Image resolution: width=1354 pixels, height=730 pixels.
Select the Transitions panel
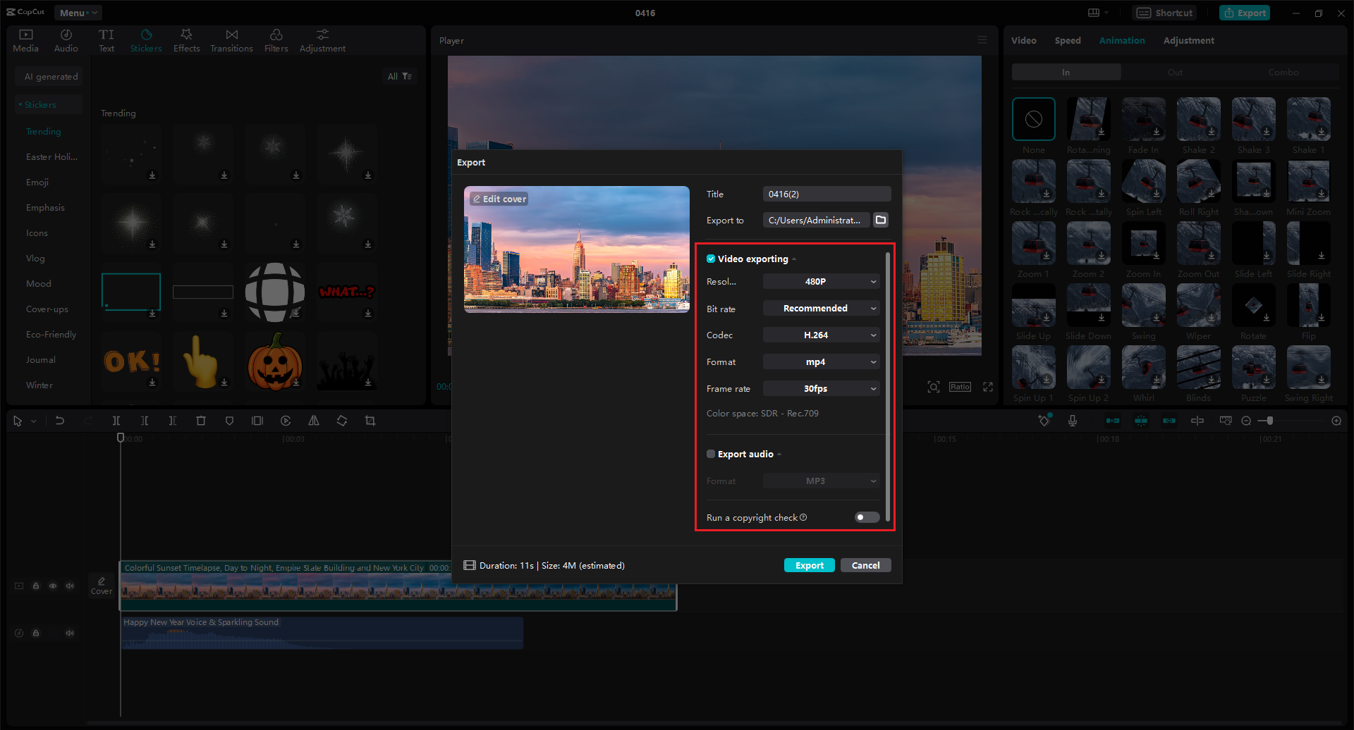pos(231,39)
